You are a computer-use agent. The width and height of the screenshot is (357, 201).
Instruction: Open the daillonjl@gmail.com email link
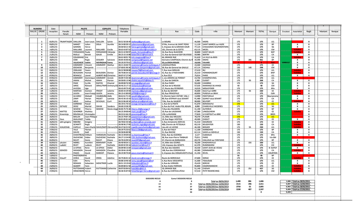click(x=140, y=42)
